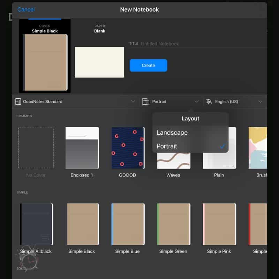Click the blank paper preview thumbnail
This screenshot has height=279, width=279.
(x=100, y=62)
